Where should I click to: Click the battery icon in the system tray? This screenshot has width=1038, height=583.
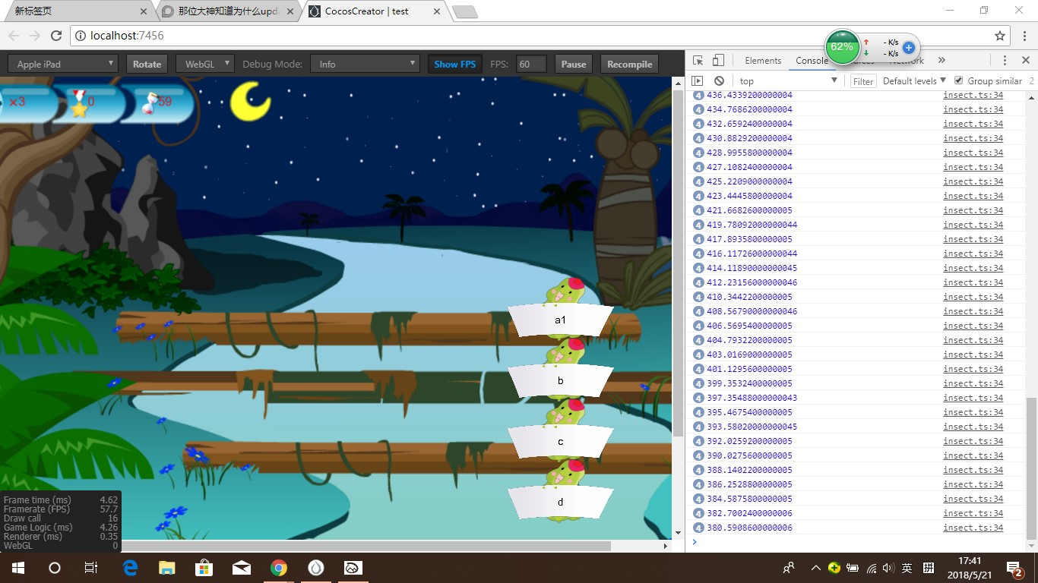[853, 568]
